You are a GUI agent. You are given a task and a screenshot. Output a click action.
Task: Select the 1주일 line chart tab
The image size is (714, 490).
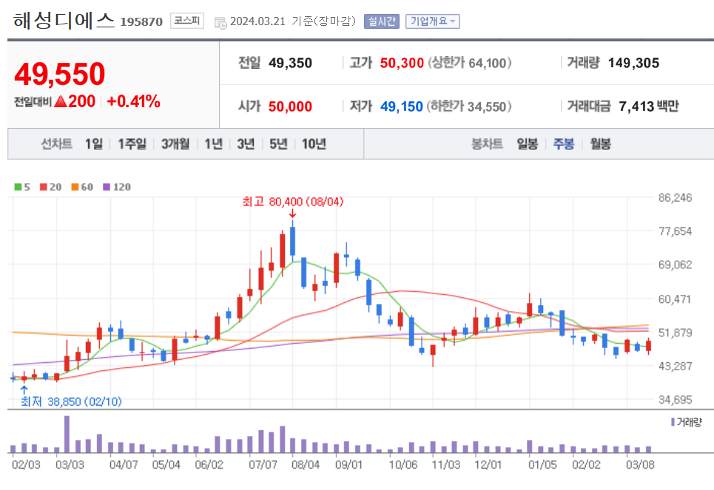tap(132, 144)
